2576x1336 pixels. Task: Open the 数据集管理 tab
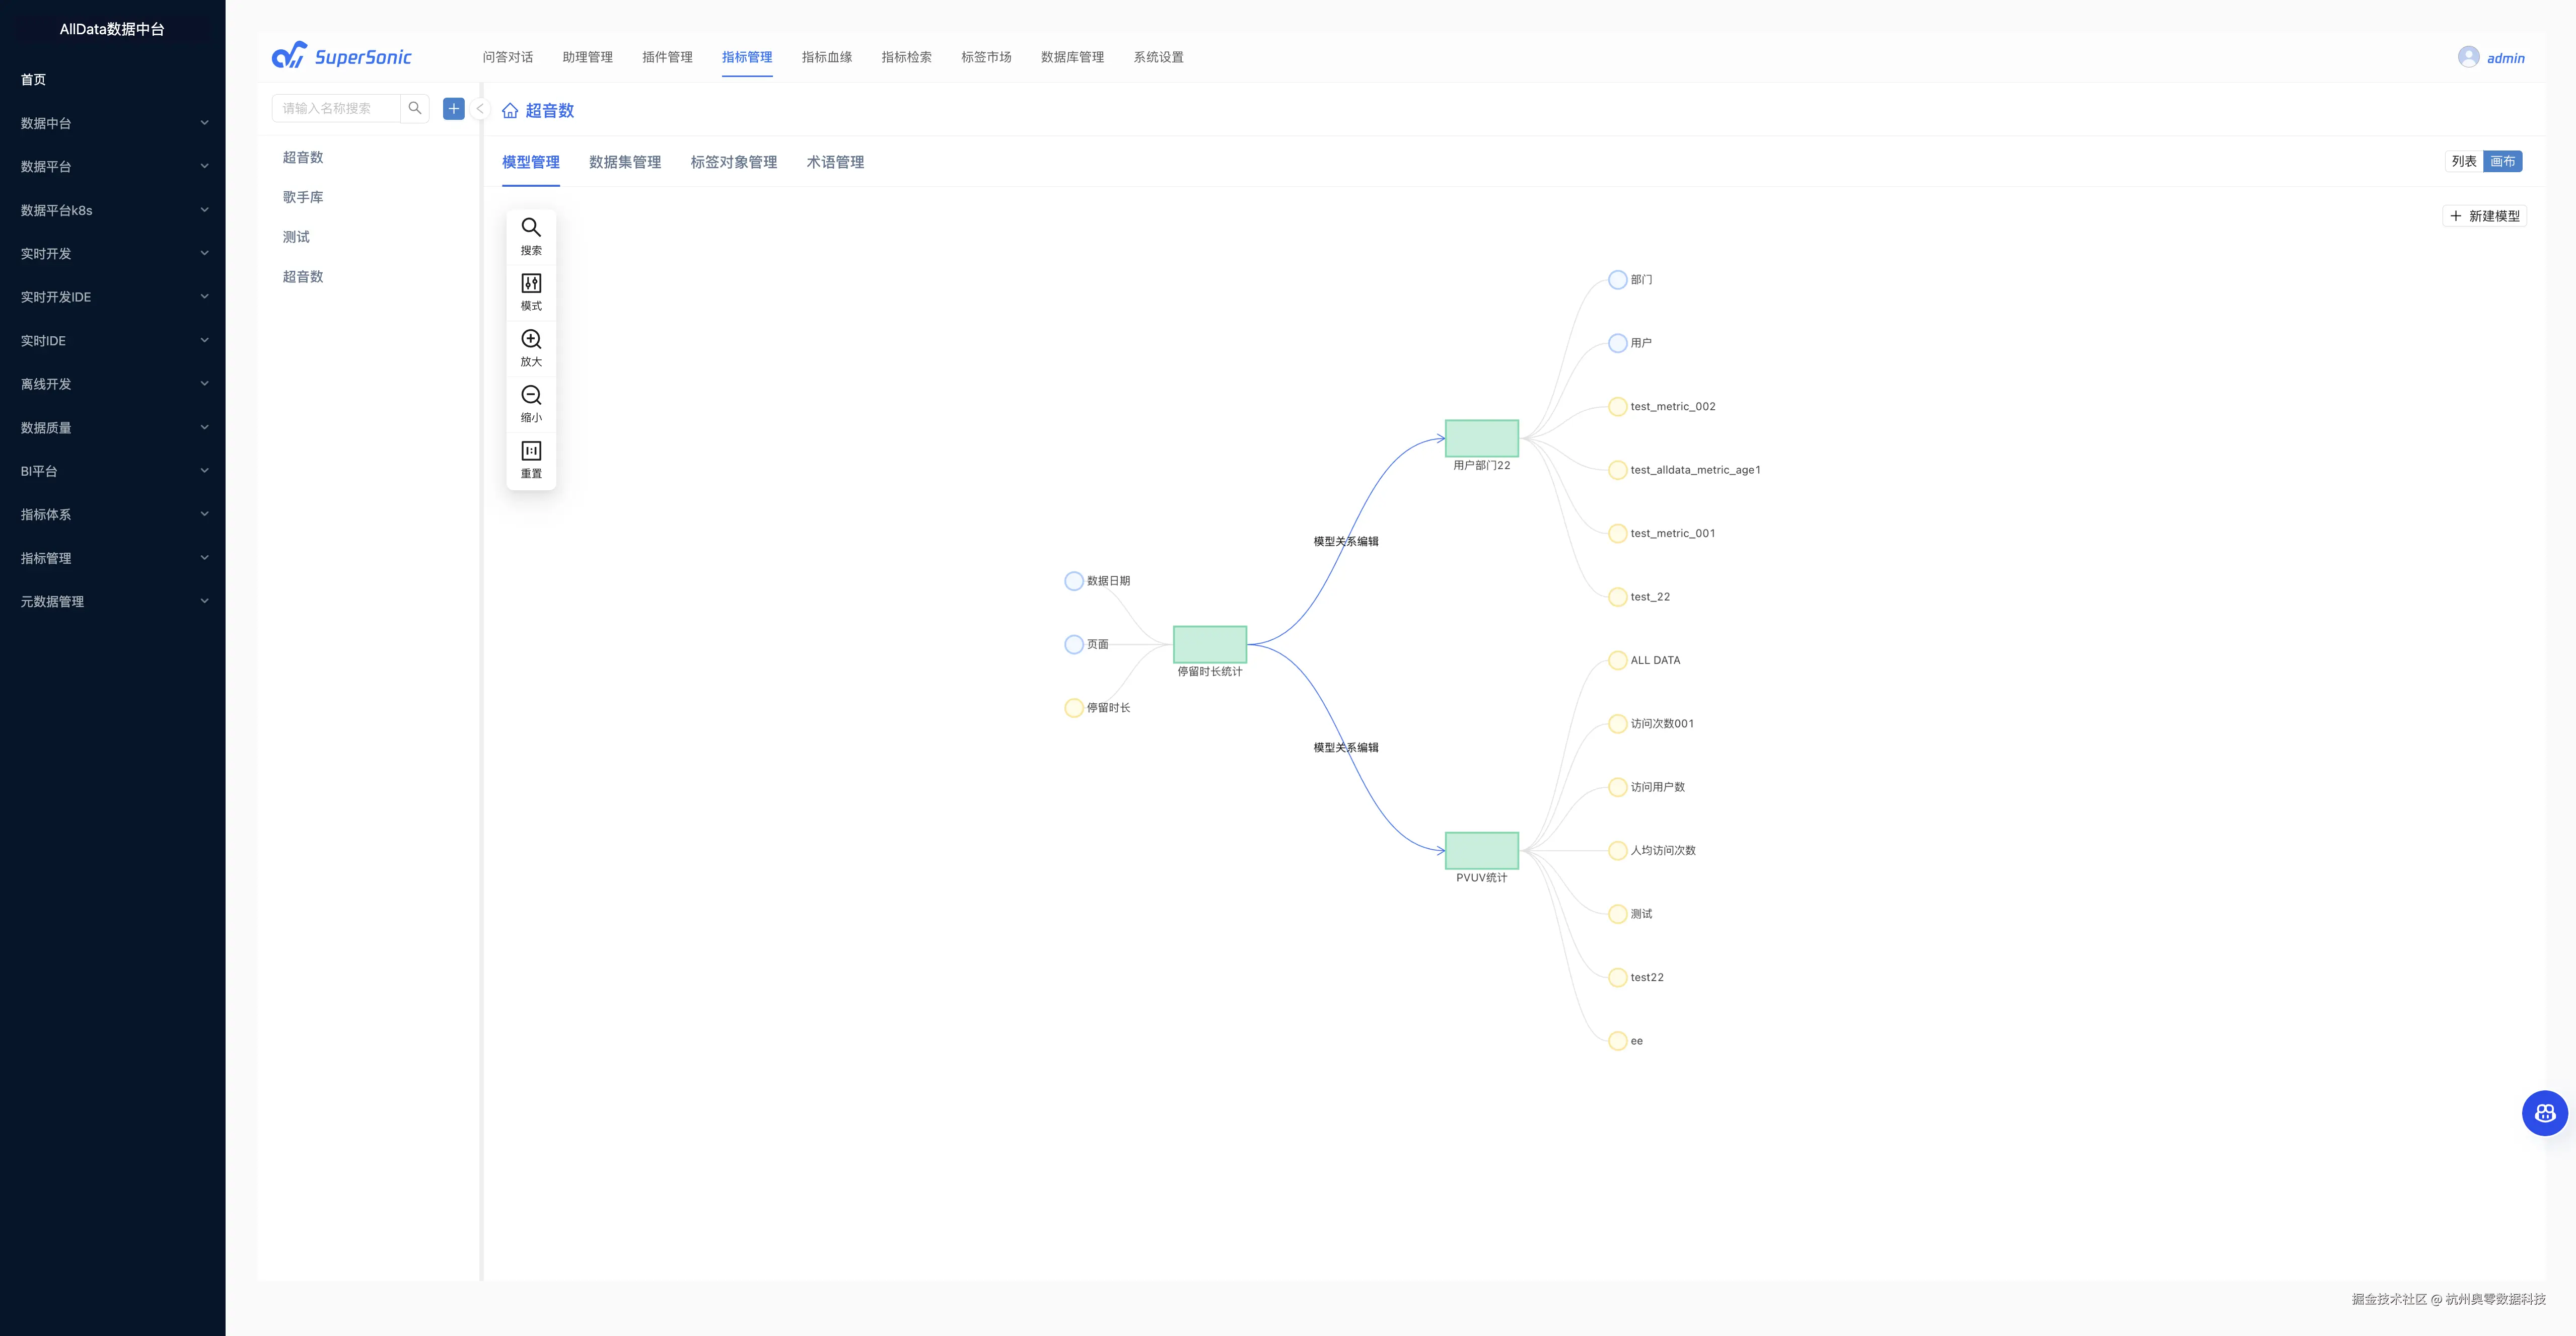[624, 162]
